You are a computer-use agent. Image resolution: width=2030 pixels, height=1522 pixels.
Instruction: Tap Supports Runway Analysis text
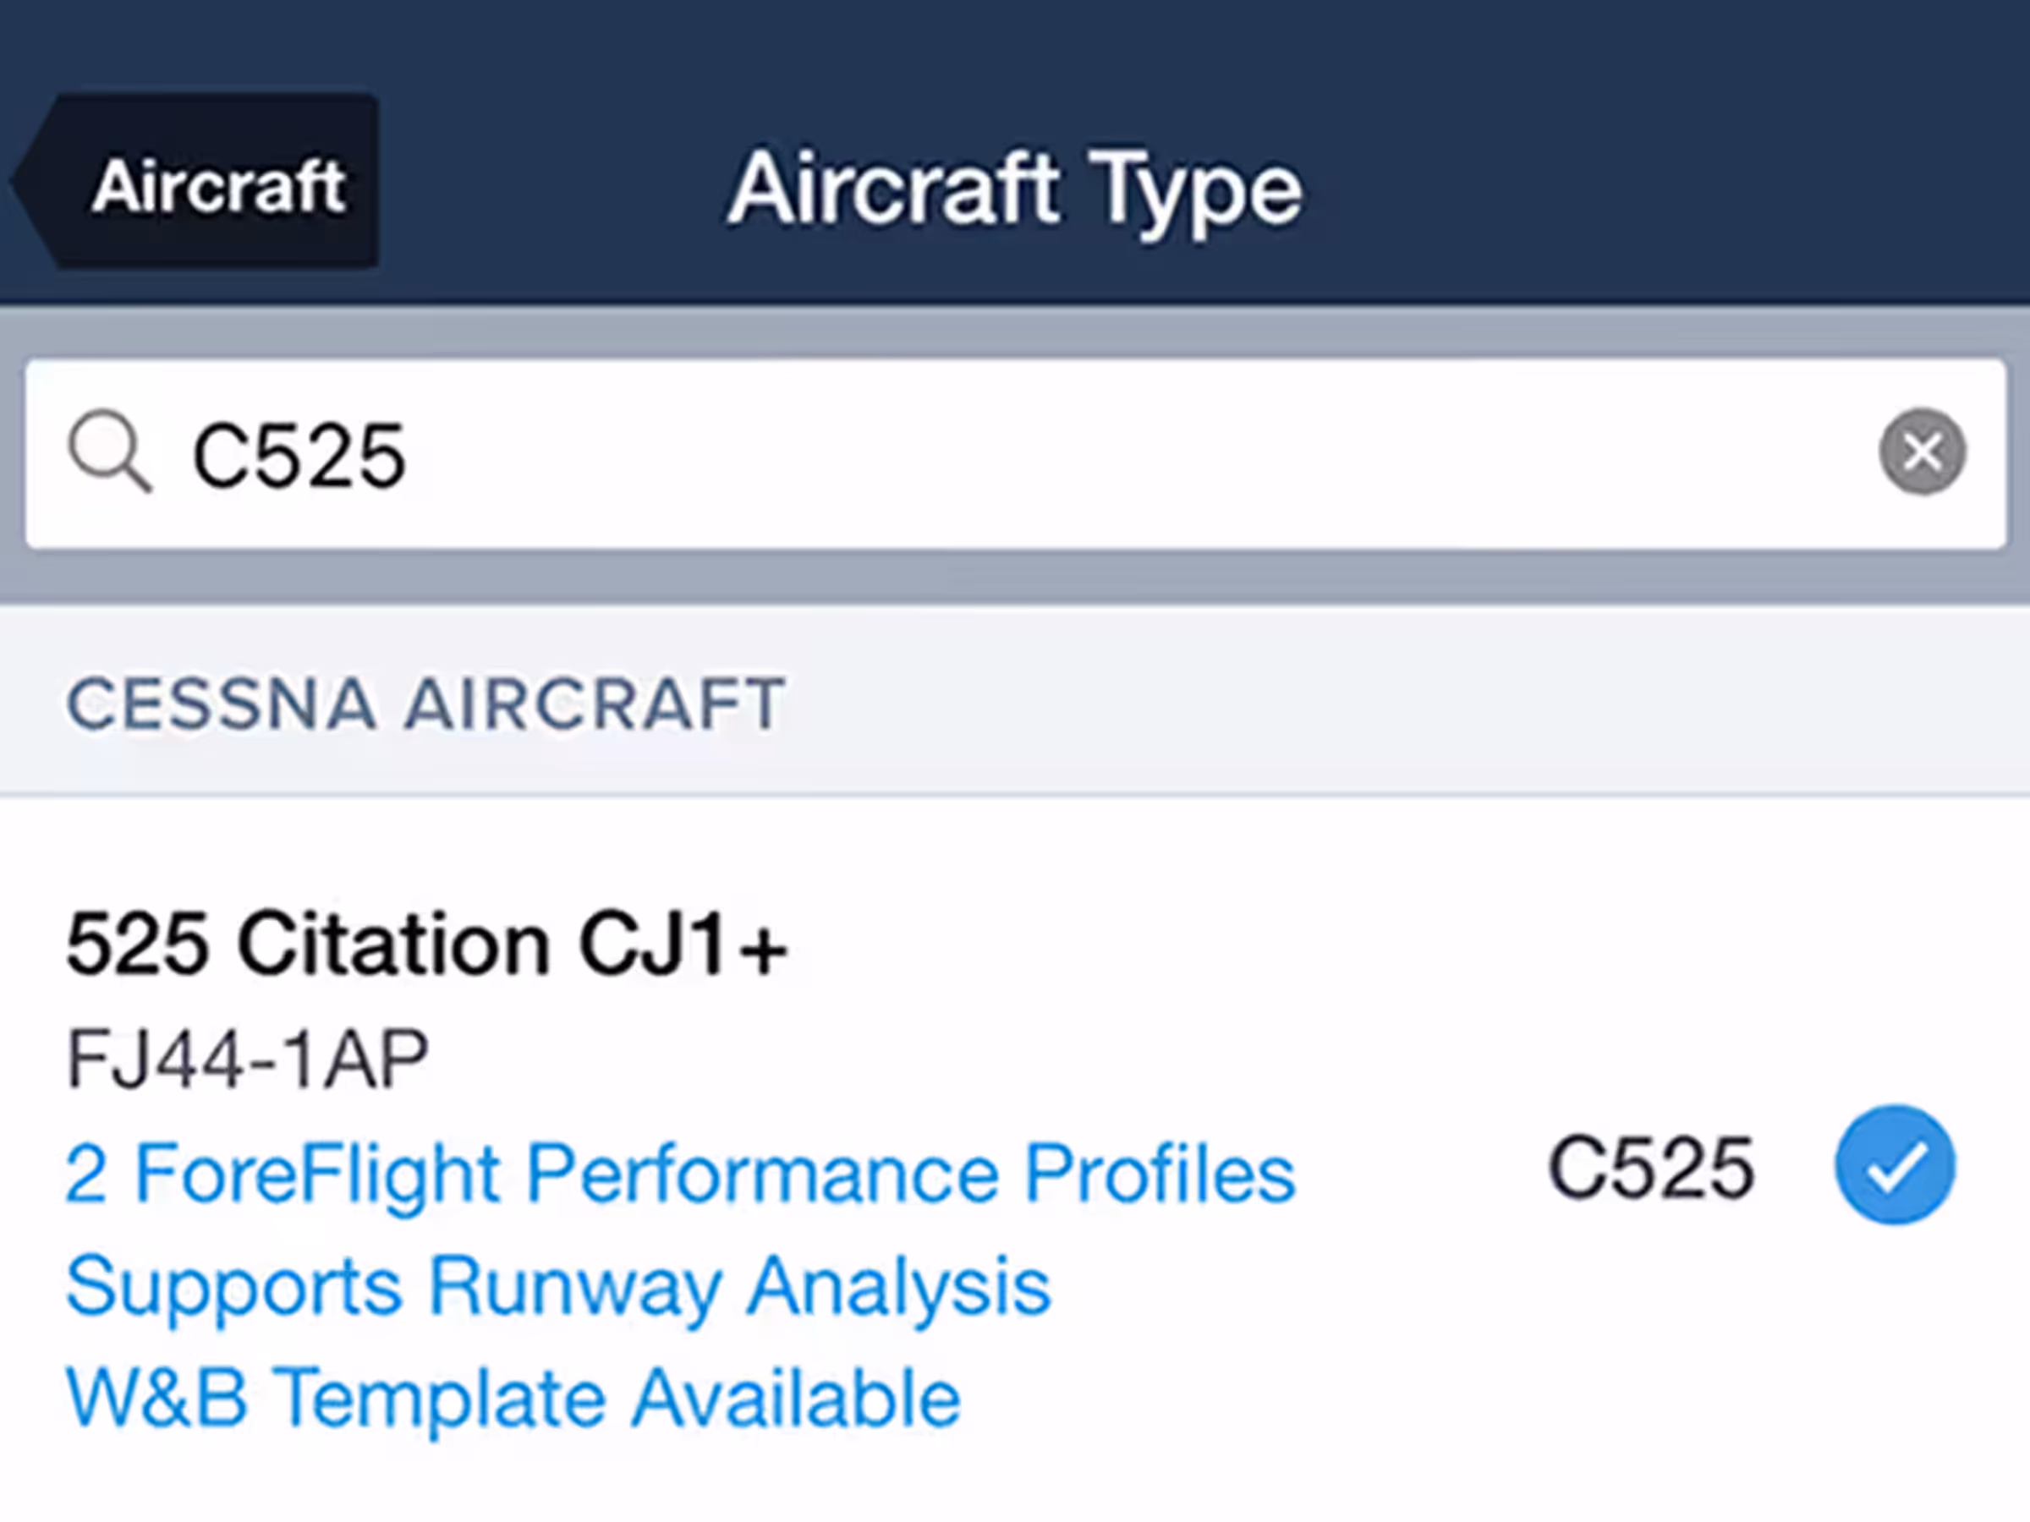point(558,1286)
